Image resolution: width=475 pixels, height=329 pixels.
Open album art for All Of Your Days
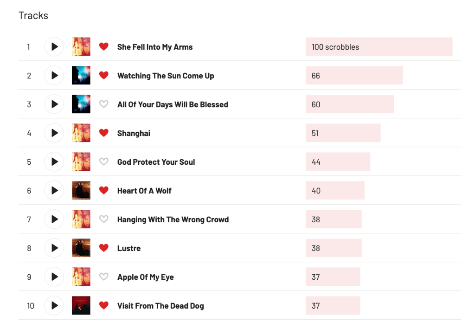(x=81, y=104)
